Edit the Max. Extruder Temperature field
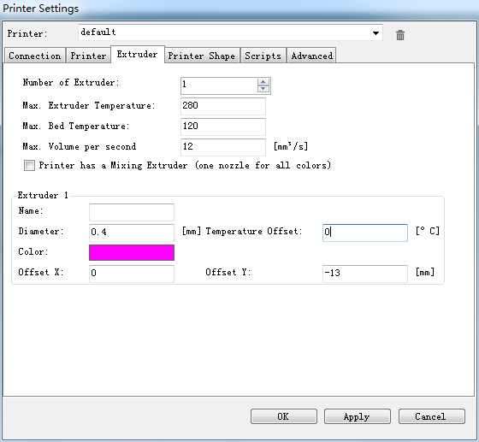The height and width of the screenshot is (442, 479). click(x=223, y=106)
